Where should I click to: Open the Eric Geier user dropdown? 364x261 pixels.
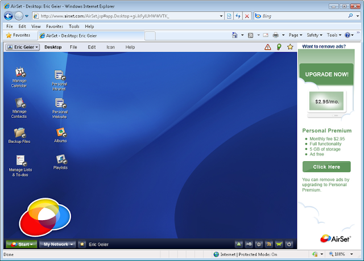[23, 47]
